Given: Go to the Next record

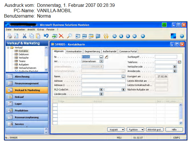Looking at the screenshot, I should pyautogui.click(x=128, y=36).
